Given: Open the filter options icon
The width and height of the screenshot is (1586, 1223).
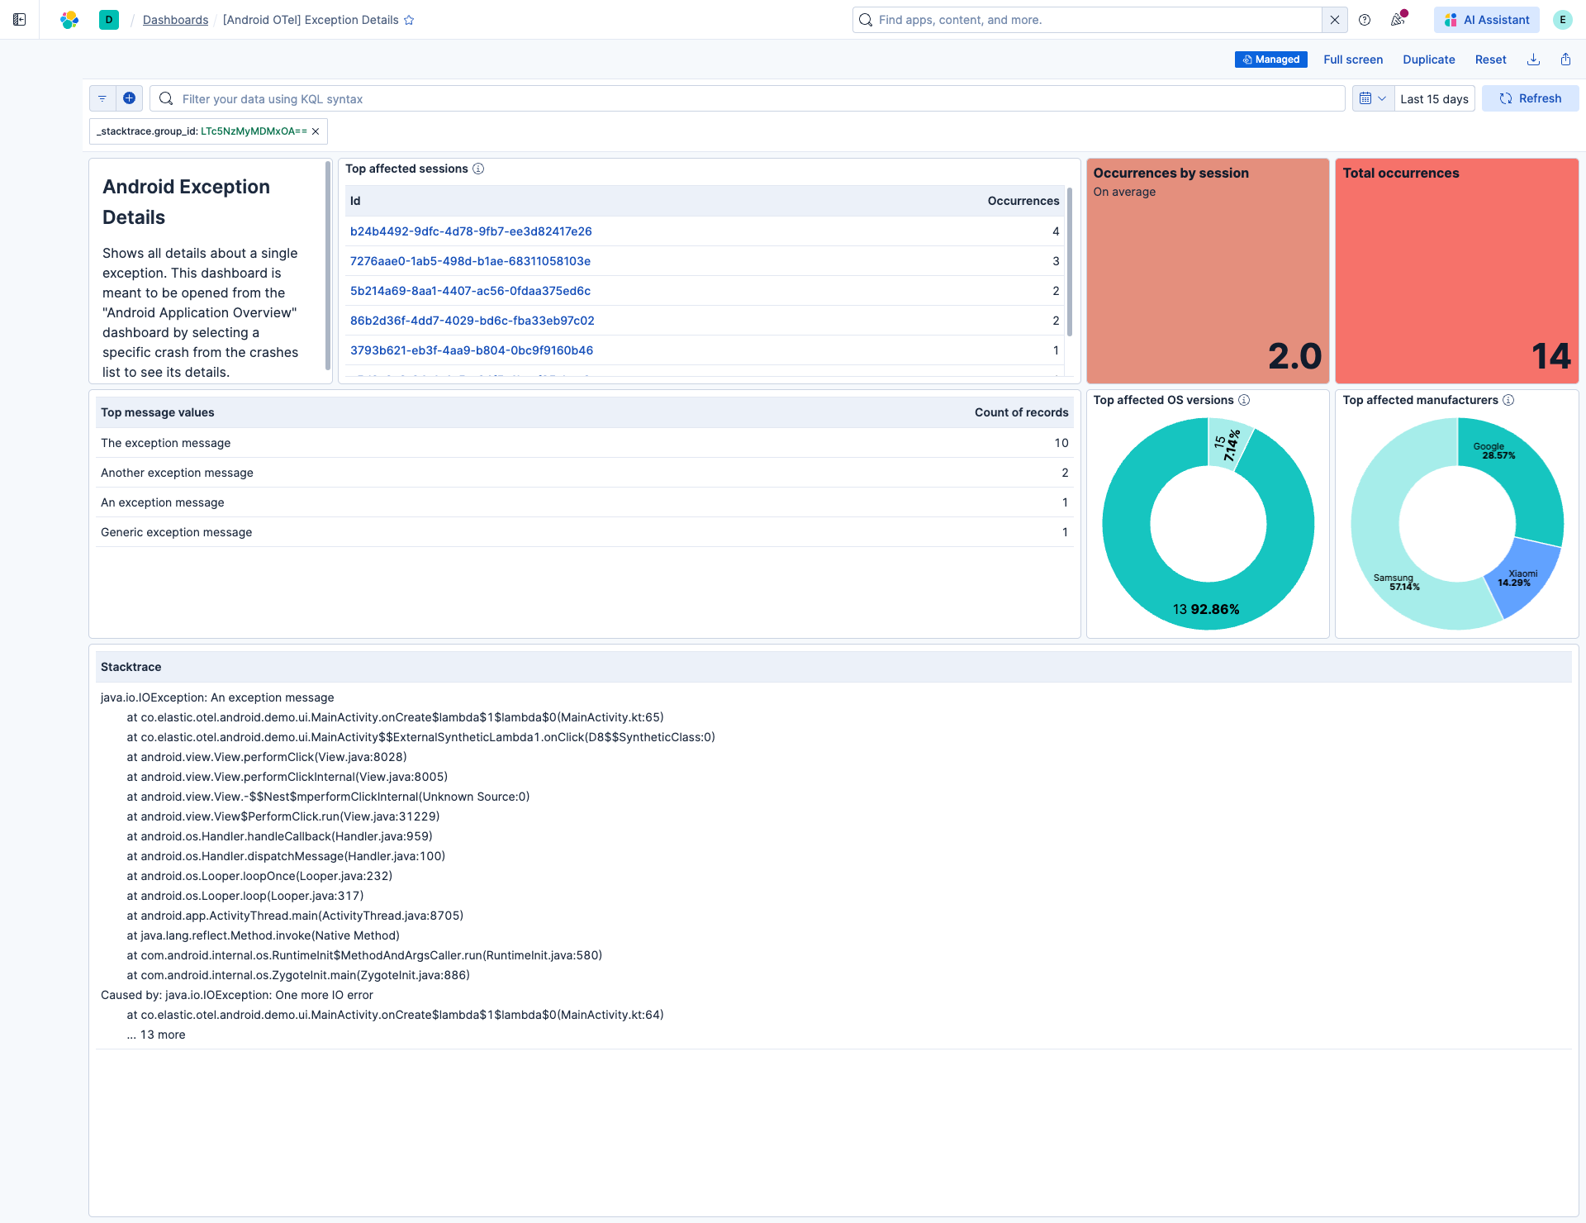Looking at the screenshot, I should point(102,98).
